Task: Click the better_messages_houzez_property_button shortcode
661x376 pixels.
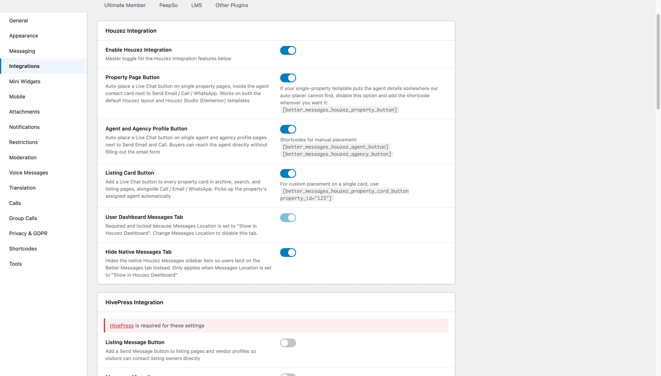Action: tap(339, 110)
